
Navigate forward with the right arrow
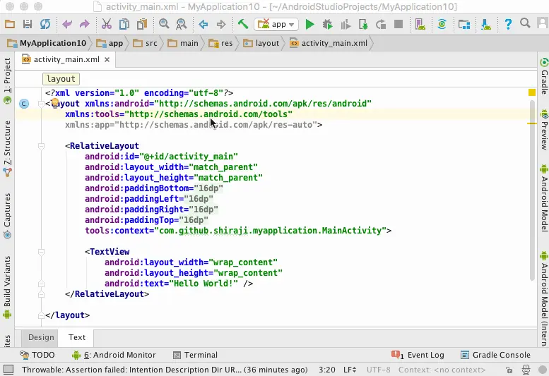221,24
